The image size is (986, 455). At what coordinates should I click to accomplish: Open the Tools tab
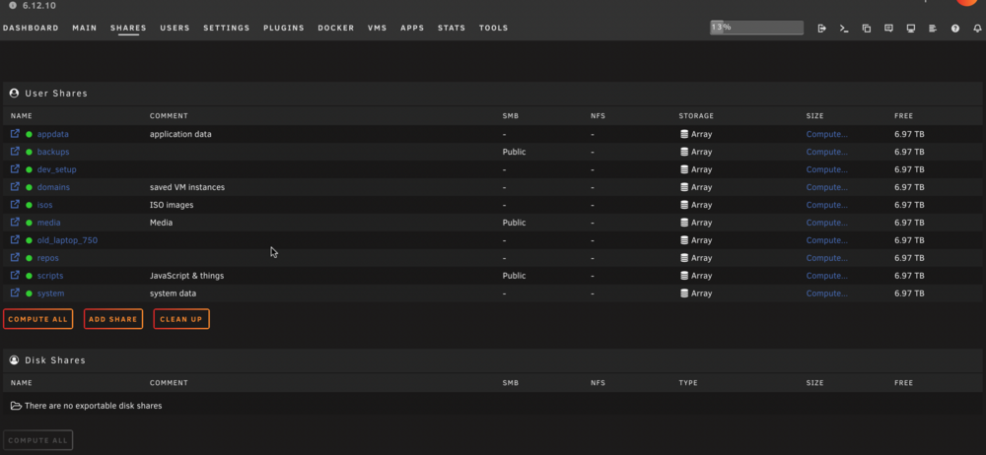pos(494,29)
